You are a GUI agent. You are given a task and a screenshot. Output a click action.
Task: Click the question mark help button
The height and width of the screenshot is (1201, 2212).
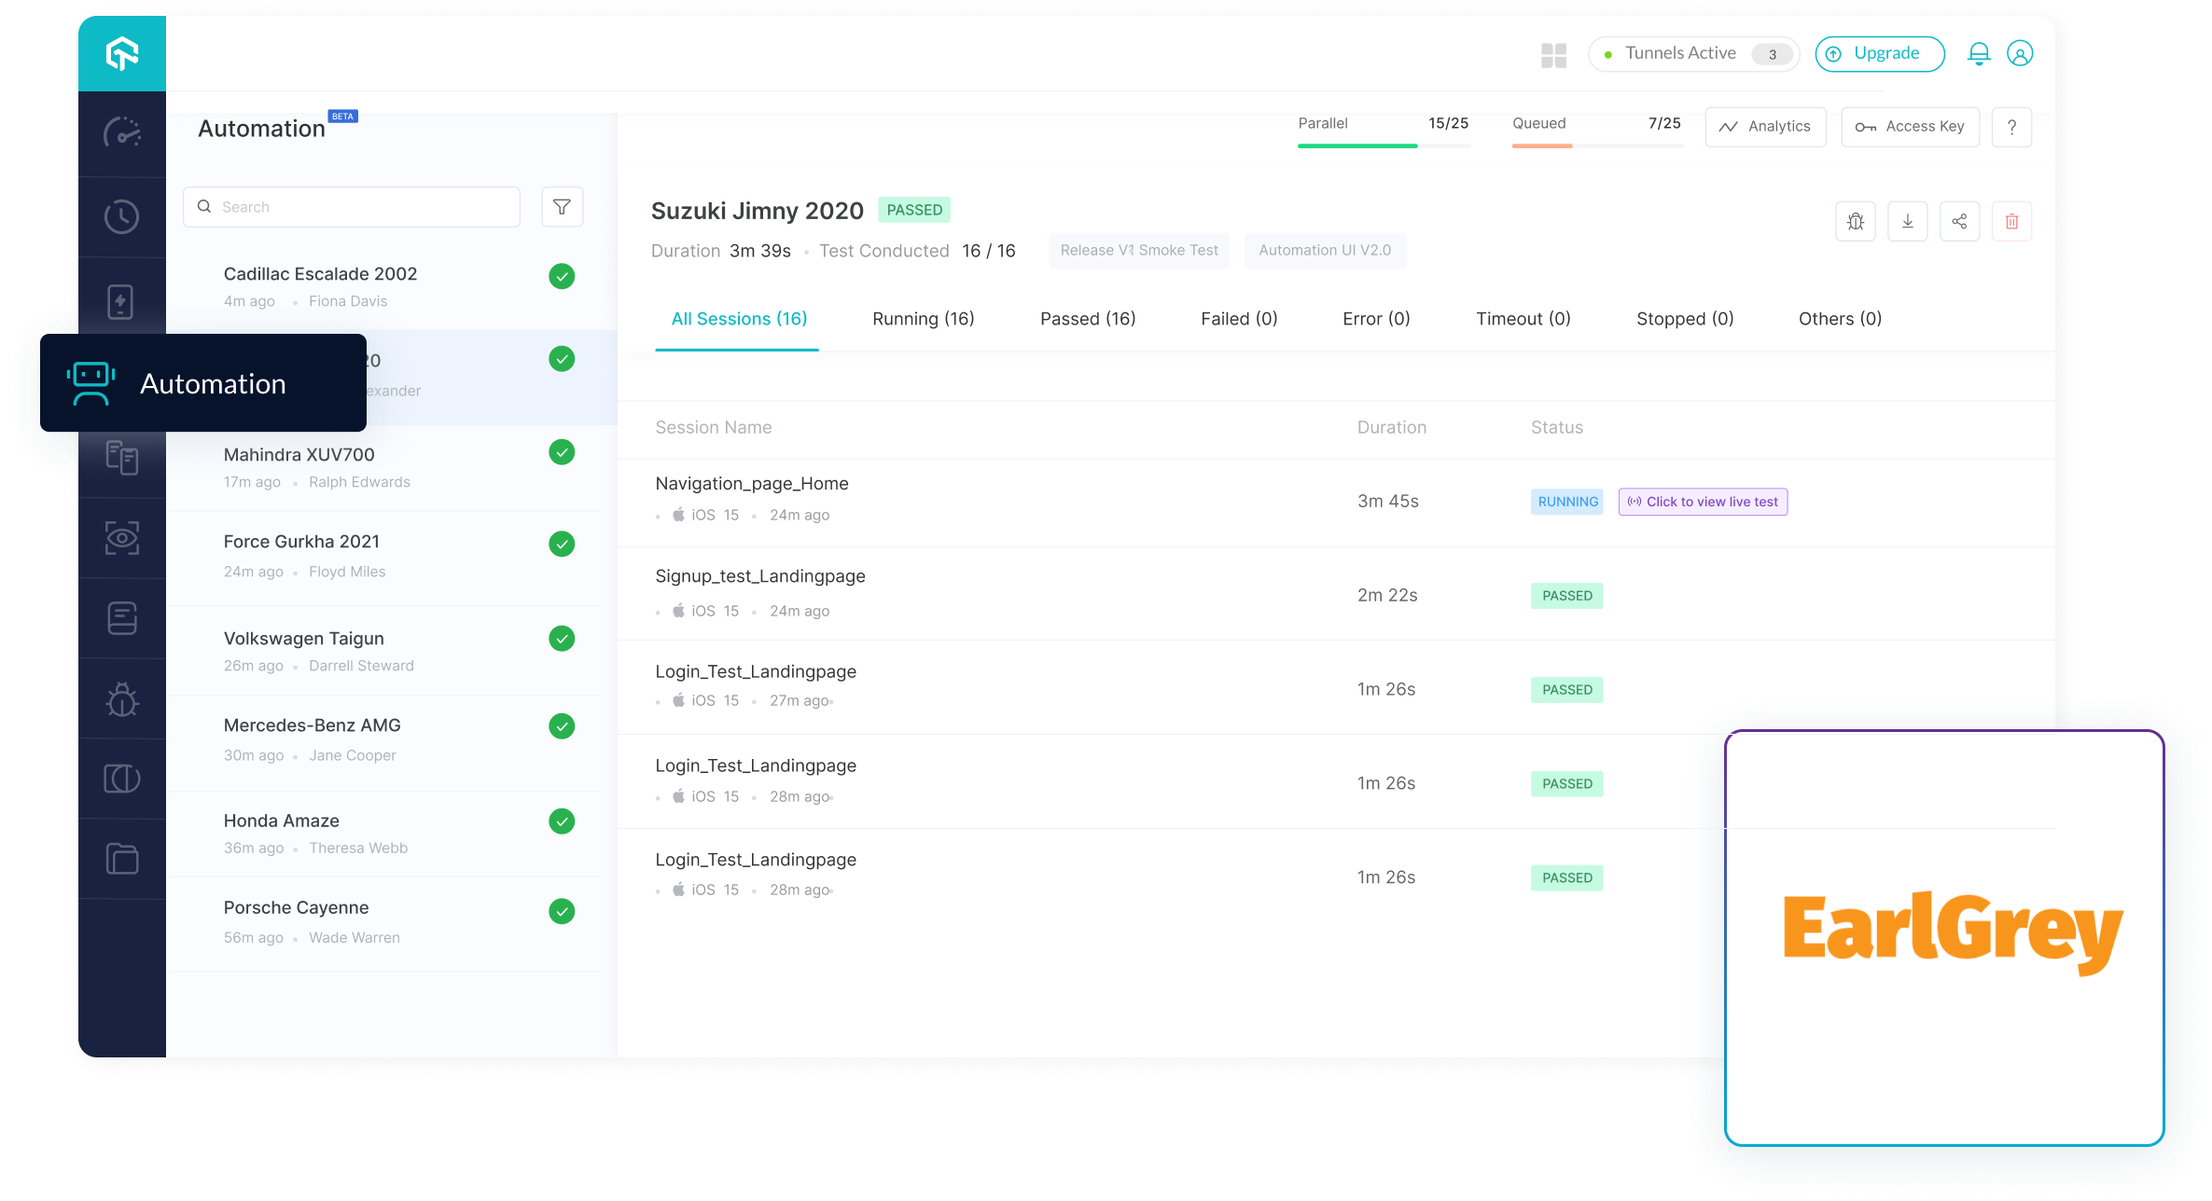pos(2011,127)
